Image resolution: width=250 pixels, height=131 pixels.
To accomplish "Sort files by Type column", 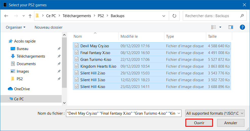I will click(x=170, y=36).
